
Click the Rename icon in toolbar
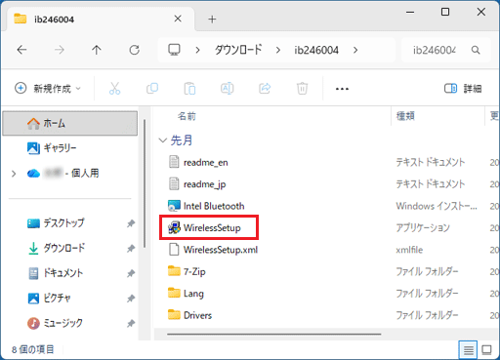pos(228,88)
